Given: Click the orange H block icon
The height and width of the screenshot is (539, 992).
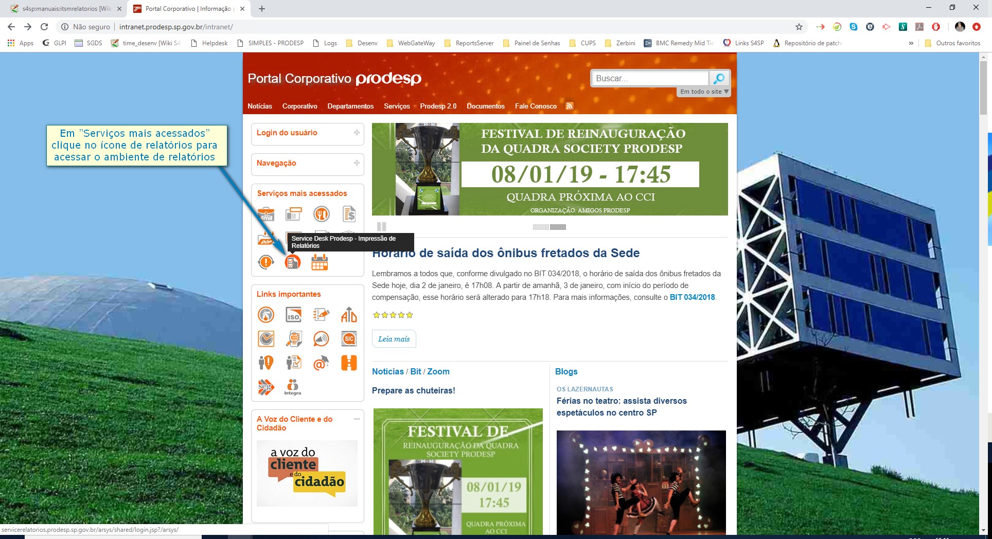Looking at the screenshot, I should click(349, 363).
